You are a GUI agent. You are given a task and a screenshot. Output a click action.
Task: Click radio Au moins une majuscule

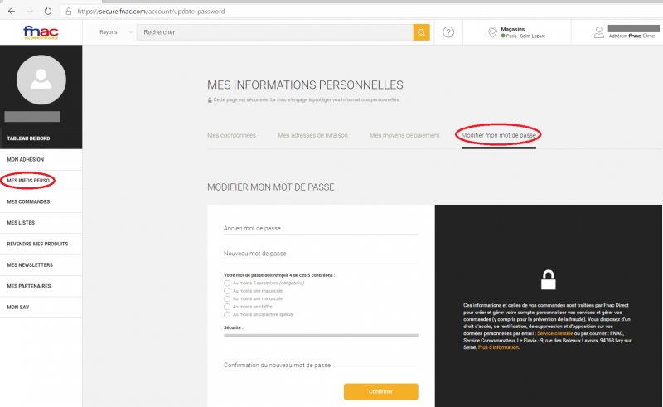227,291
